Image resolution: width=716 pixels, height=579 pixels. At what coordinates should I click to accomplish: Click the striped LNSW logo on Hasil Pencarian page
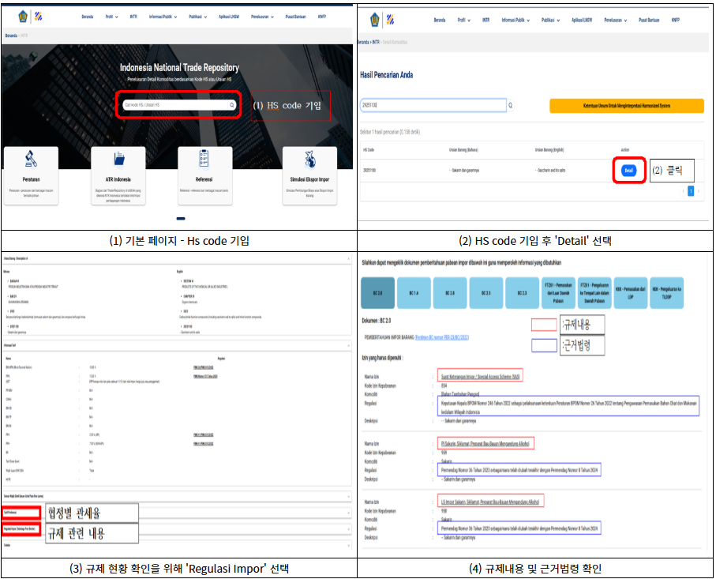click(391, 20)
